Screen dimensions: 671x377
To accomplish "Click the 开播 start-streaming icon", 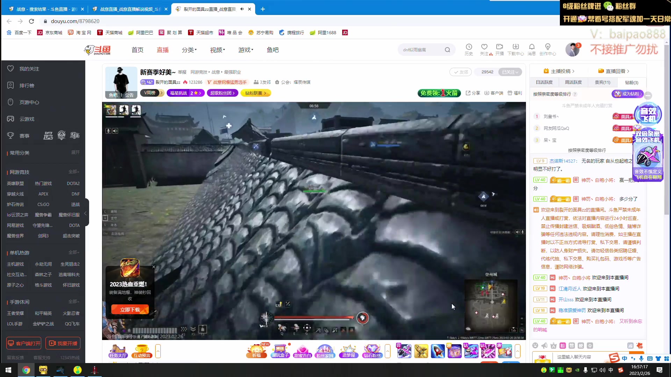I will coord(499,49).
